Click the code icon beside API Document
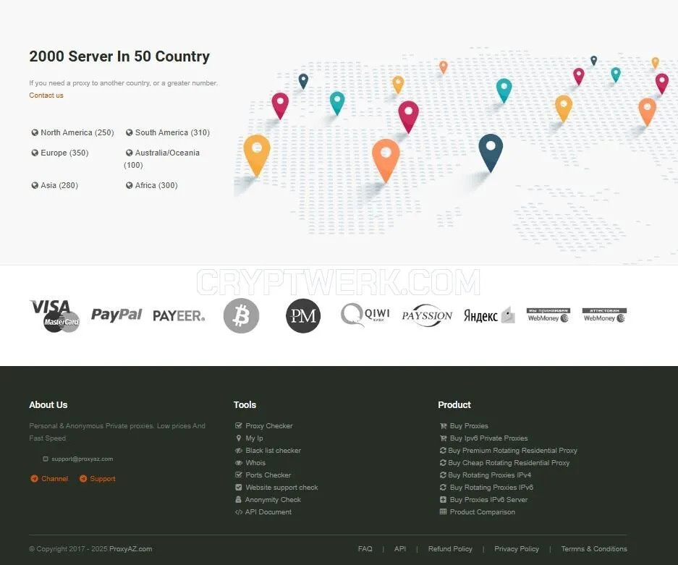The width and height of the screenshot is (678, 565). click(238, 512)
